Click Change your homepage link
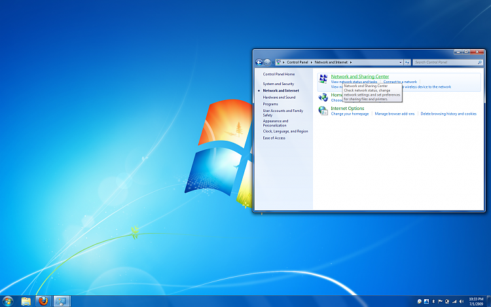491x307 pixels. [x=350, y=114]
